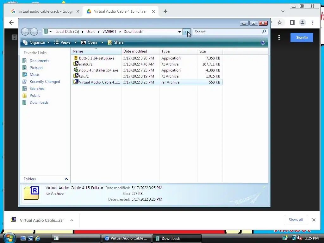Open Public favorite link
Screen dimensions: 324x243
(35, 96)
